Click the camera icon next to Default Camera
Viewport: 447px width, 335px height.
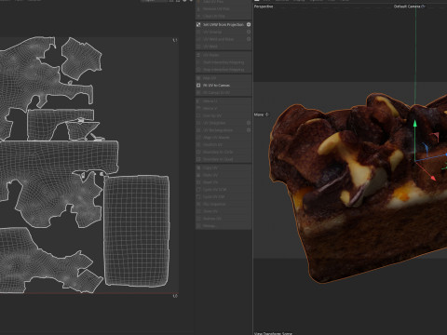(423, 7)
